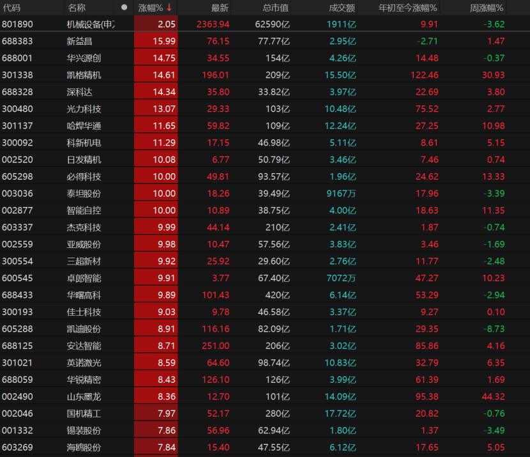Click market cap 62590亿
This screenshot has height=457, width=530.
coord(273,24)
